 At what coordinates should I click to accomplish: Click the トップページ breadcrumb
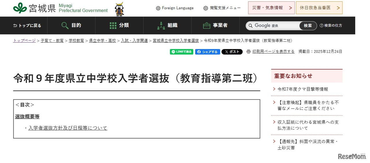(x=24, y=41)
